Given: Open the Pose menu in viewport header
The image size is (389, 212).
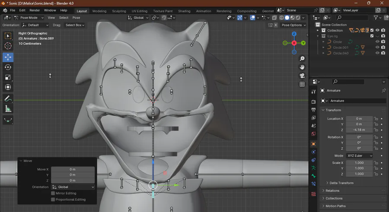Looking at the screenshot, I should [76, 18].
